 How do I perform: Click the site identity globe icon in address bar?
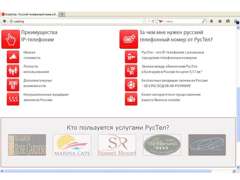tap(11, 21)
